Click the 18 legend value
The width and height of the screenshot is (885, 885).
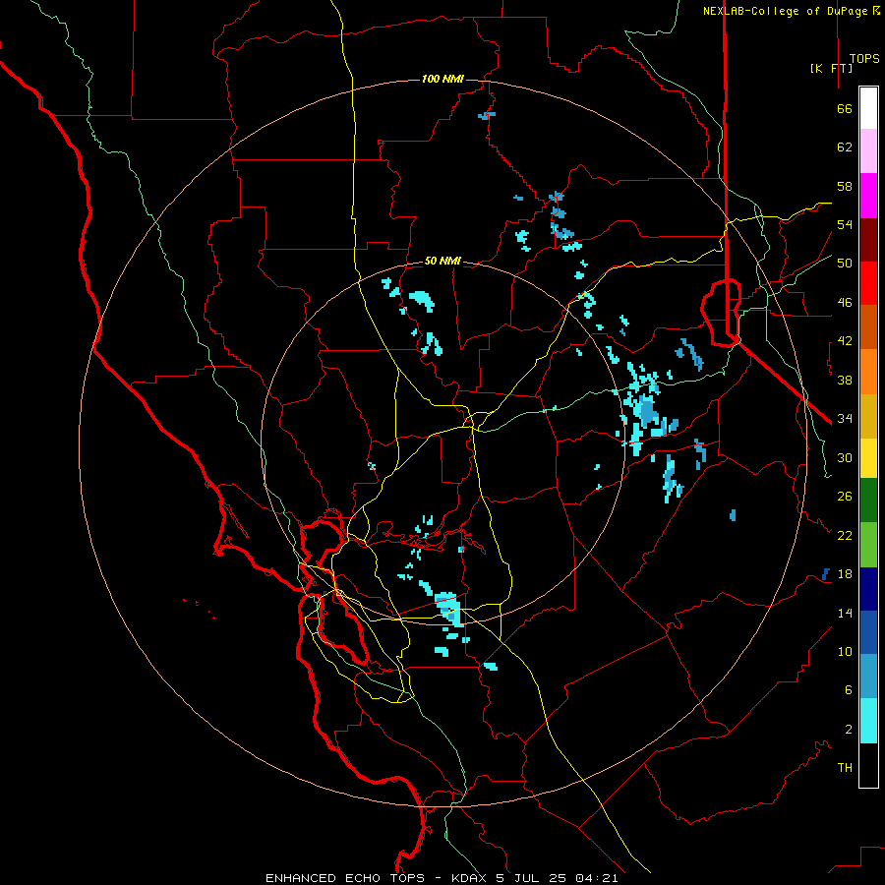click(845, 574)
